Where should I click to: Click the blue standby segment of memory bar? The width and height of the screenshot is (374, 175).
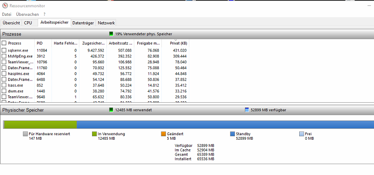(225, 125)
